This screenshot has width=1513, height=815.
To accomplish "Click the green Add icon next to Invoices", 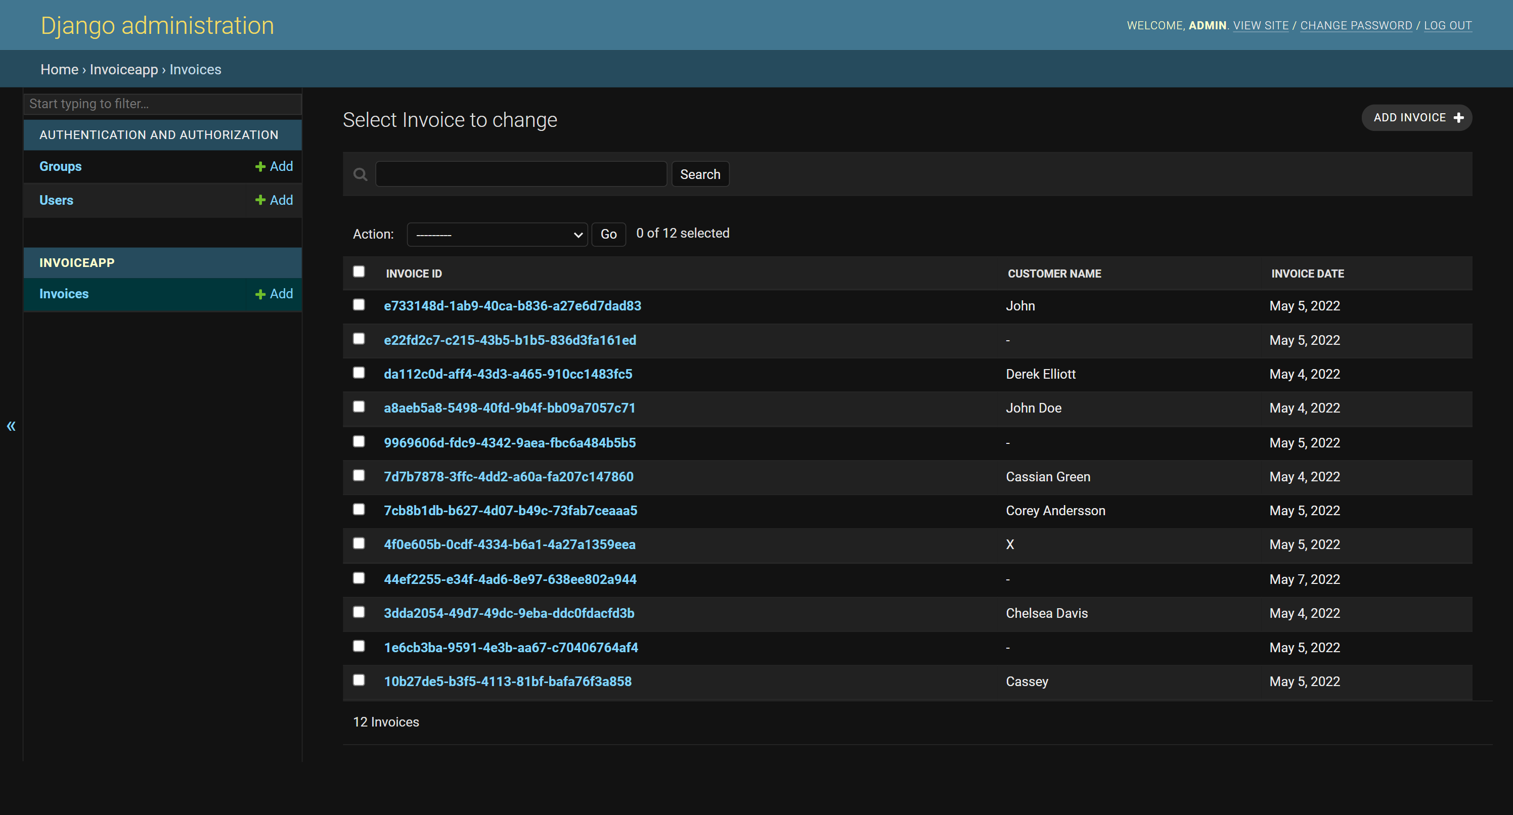I will click(x=261, y=294).
